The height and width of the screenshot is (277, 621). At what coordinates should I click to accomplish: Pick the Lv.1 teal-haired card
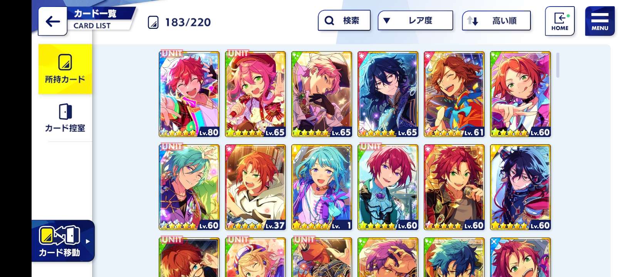(x=322, y=187)
